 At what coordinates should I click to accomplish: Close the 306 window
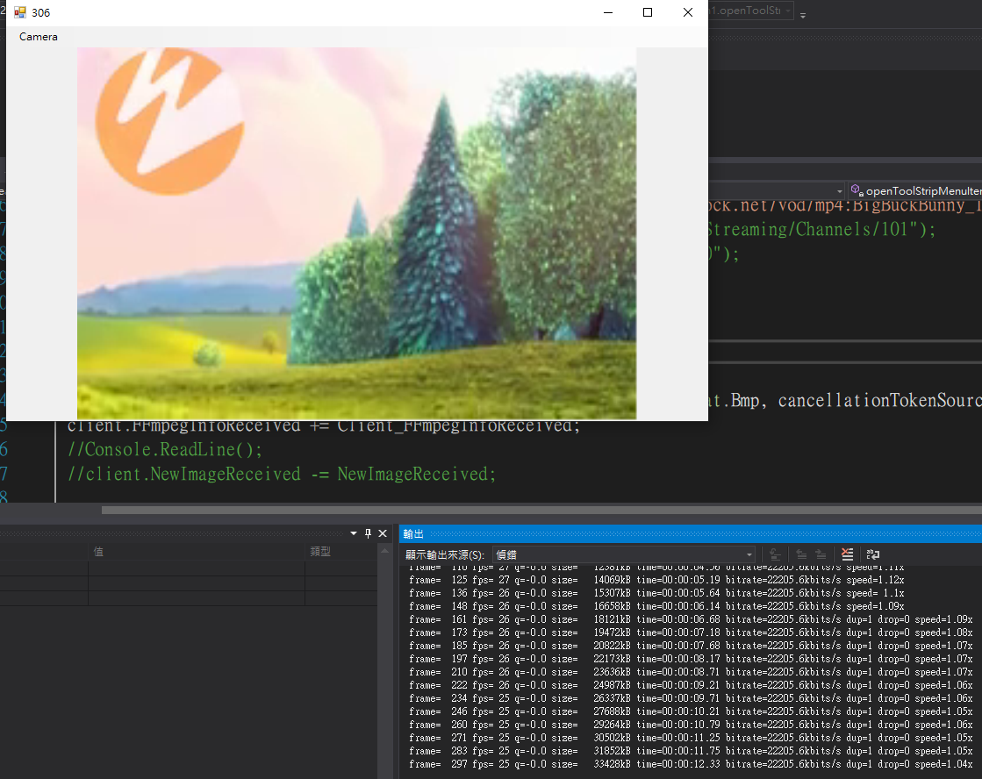[x=688, y=12]
